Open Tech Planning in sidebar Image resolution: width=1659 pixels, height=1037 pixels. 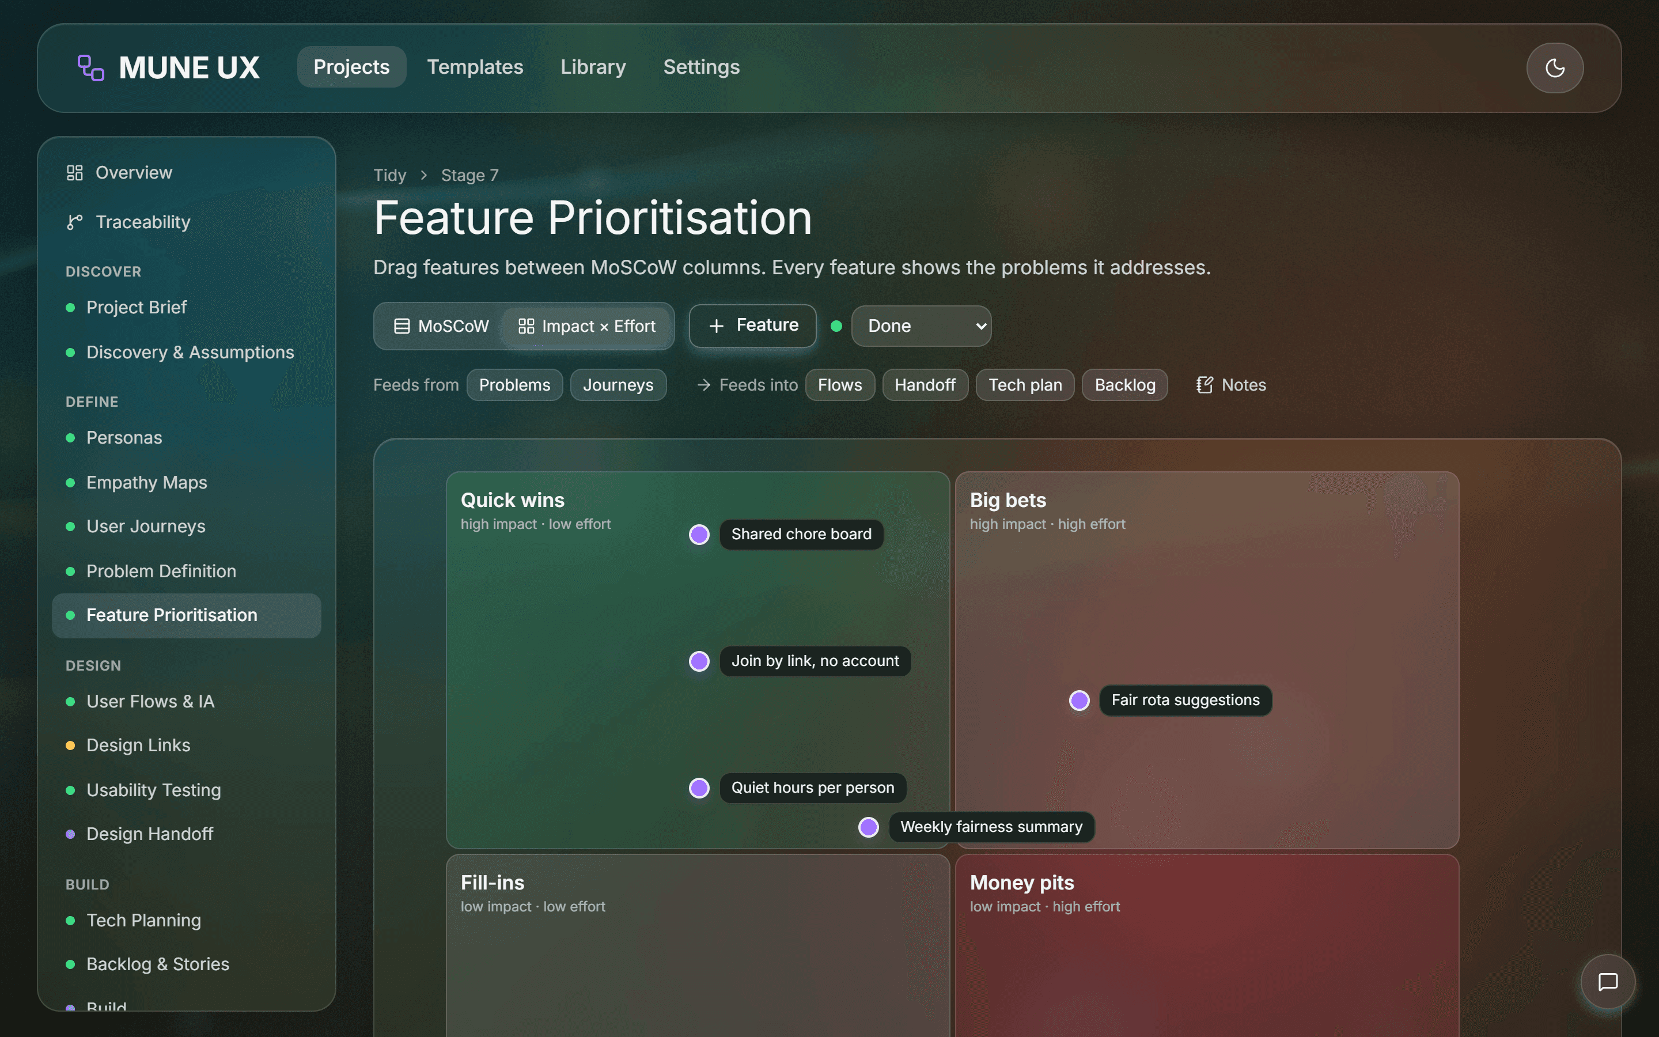point(187,921)
